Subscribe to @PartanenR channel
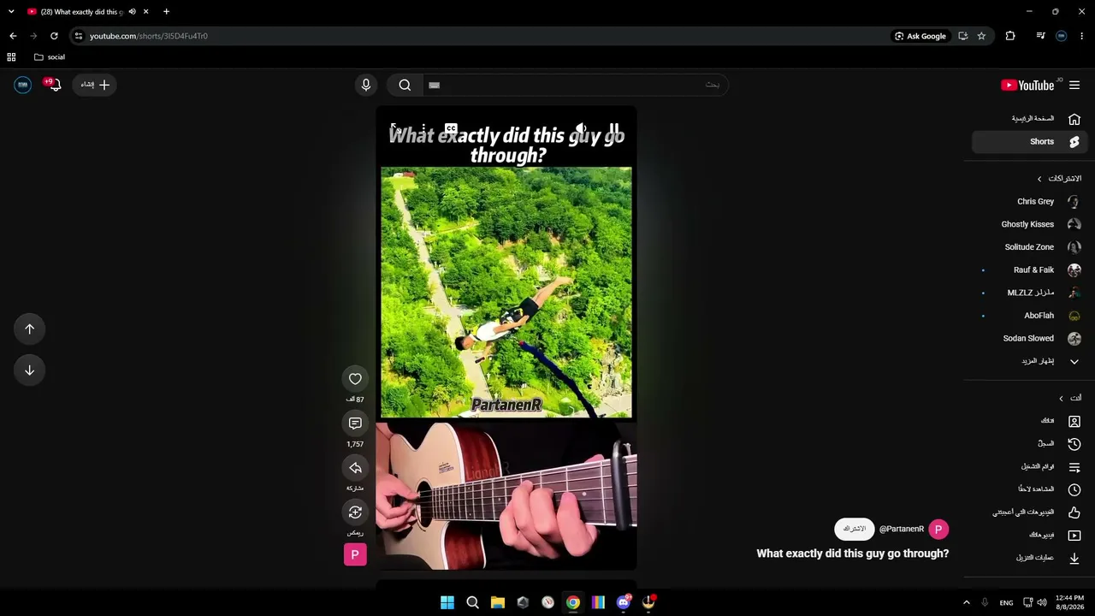1095x616 pixels. [855, 530]
